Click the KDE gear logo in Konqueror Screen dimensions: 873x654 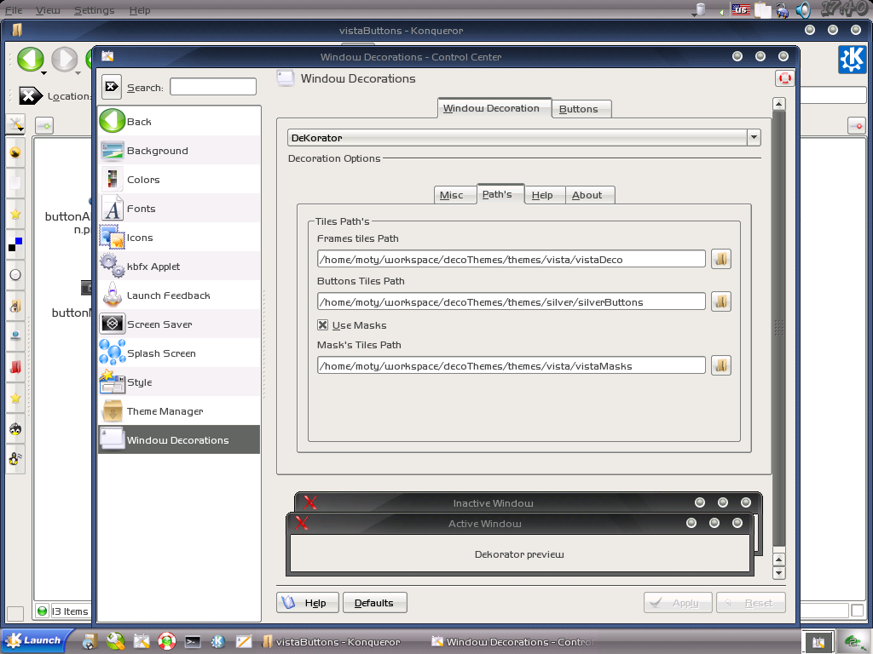(x=853, y=60)
